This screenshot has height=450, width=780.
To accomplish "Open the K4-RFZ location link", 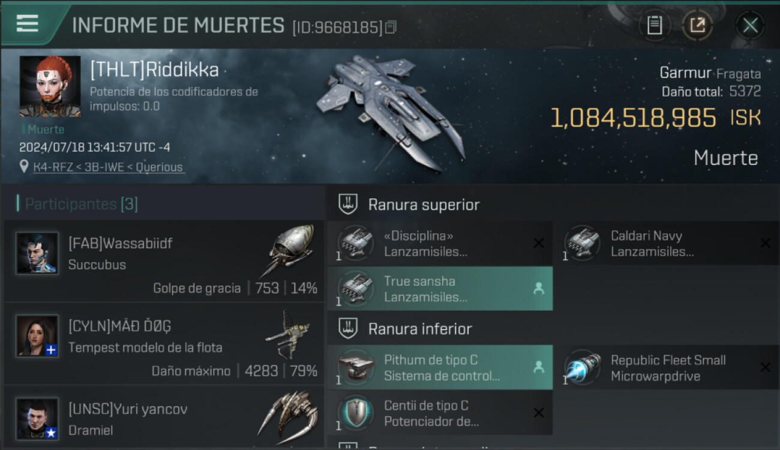I will pyautogui.click(x=109, y=167).
